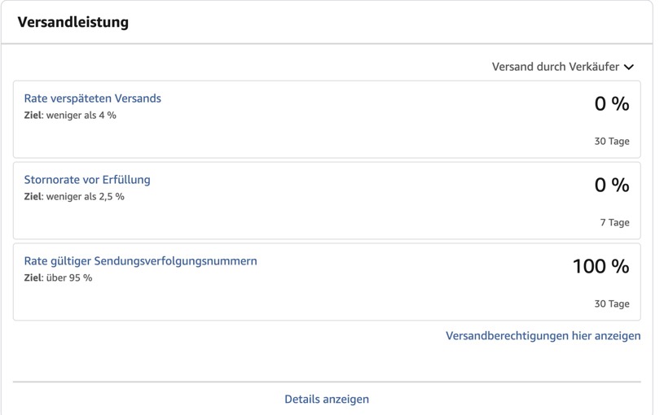The width and height of the screenshot is (664, 415).
Task: Open Rate gültiger Sendungsverfolgungsnummern link
Action: coord(140,261)
